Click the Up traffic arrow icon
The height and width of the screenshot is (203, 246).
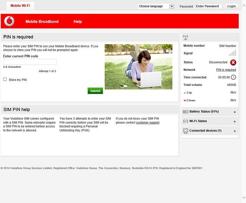point(185,93)
